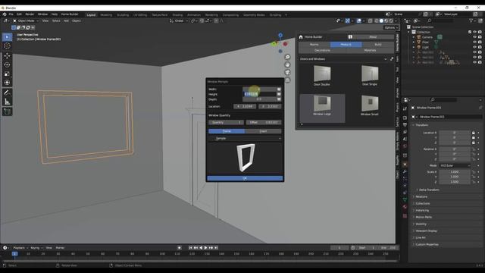This screenshot has width=485, height=273.
Task: Click the red X axis gizmo
Action: click(x=285, y=44)
